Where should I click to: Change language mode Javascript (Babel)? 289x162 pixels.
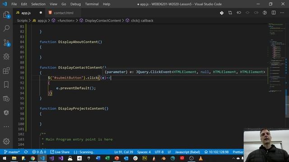coord(187,152)
